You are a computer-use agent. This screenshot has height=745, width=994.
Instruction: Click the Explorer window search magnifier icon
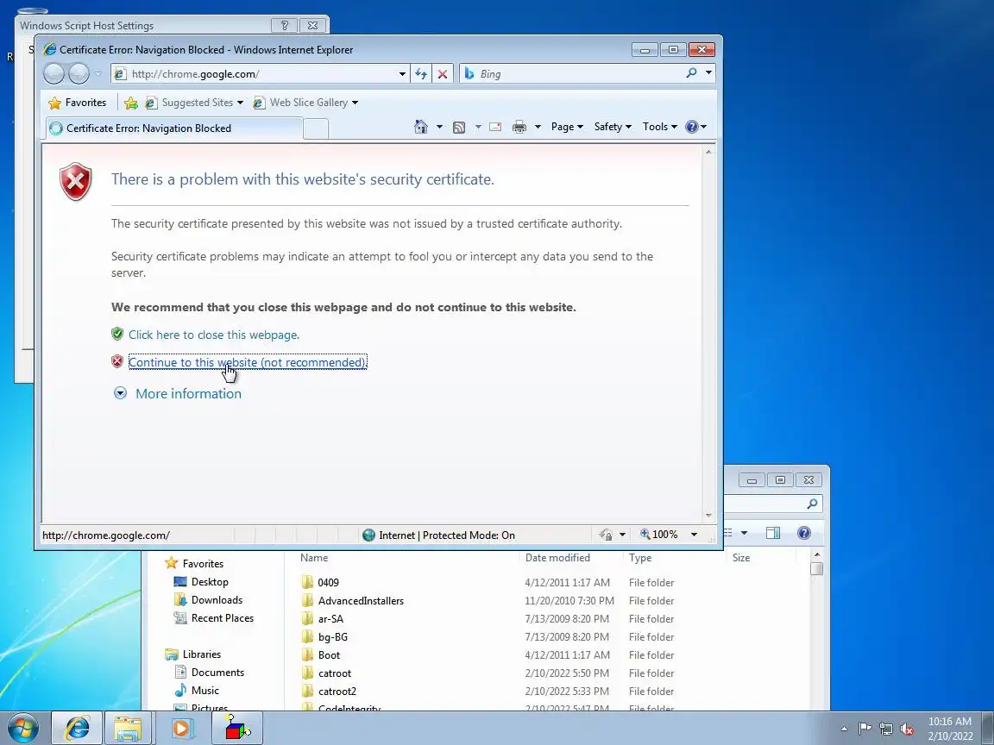812,504
